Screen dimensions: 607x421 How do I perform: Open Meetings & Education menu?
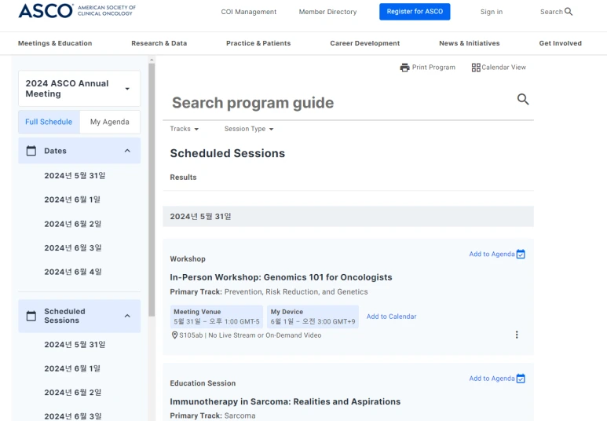(55, 43)
